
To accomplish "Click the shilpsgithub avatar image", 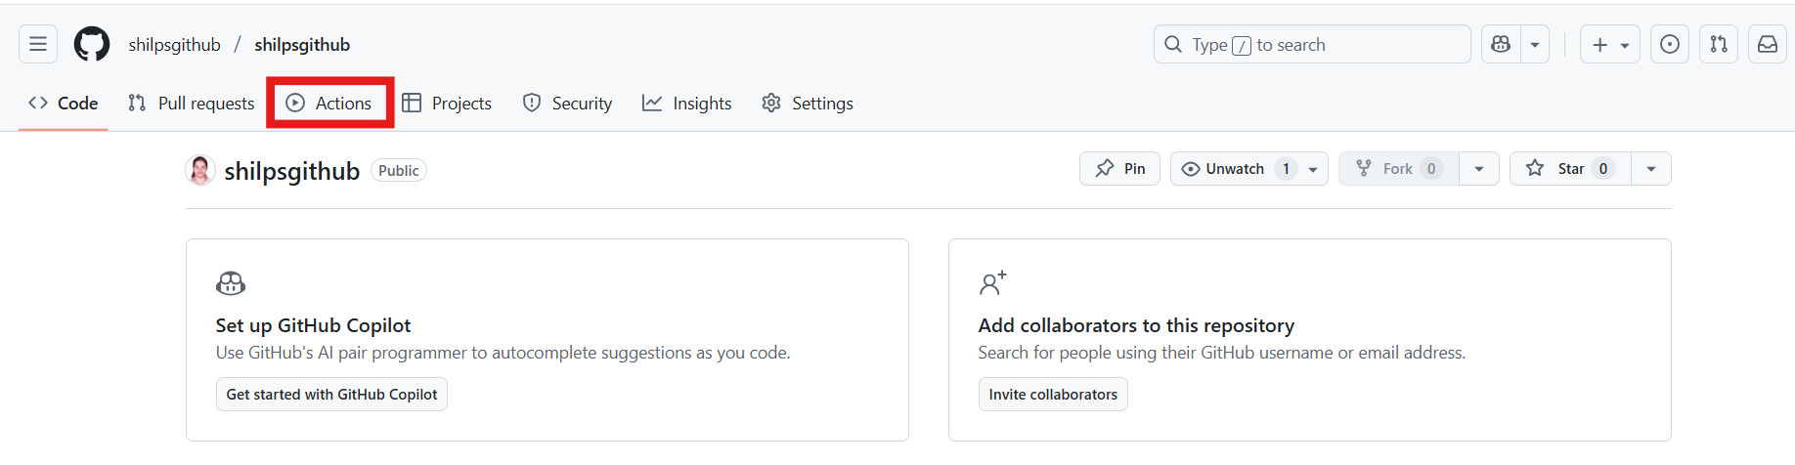I will tap(200, 170).
